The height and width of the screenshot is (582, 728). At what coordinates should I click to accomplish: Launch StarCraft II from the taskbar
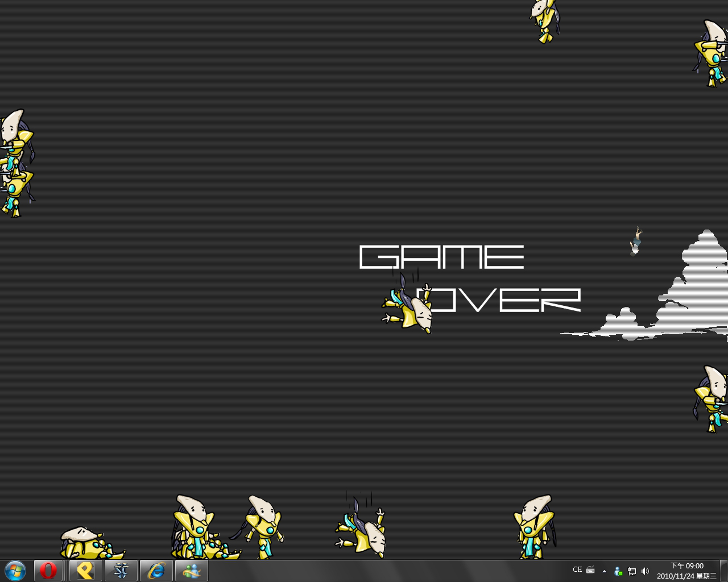[121, 571]
